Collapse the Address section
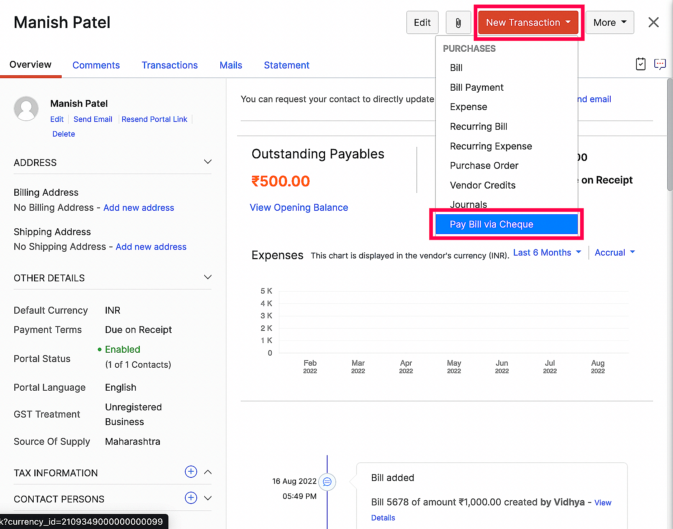 tap(207, 162)
